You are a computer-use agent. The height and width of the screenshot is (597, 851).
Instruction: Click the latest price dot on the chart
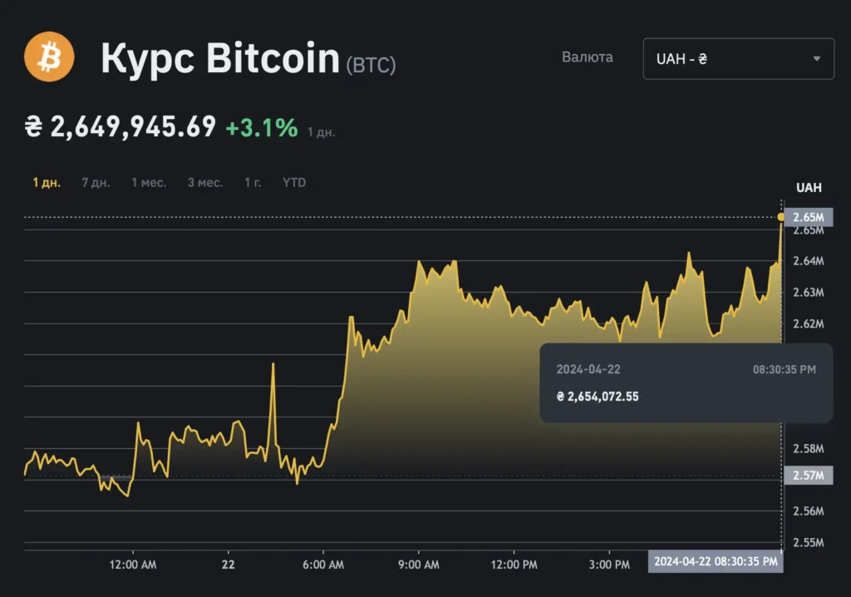781,216
